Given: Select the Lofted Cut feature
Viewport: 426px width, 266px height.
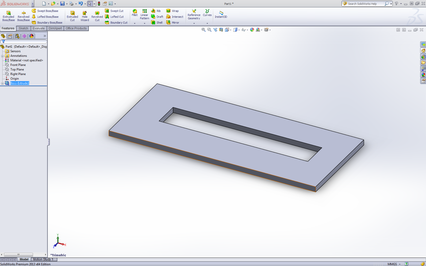Looking at the screenshot, I should [x=114, y=17].
